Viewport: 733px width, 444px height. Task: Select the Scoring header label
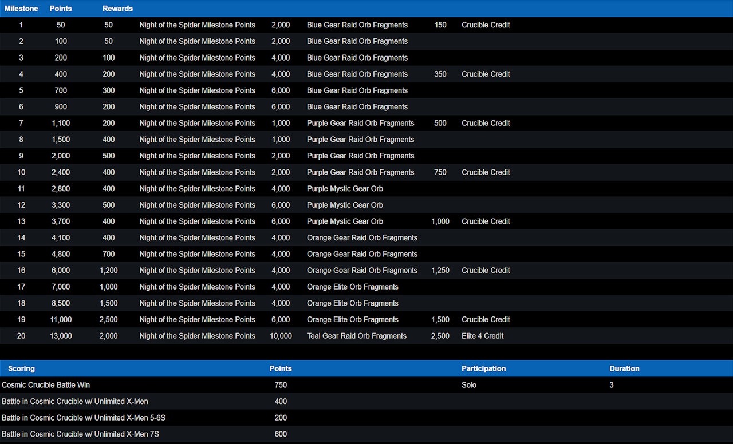coord(21,368)
